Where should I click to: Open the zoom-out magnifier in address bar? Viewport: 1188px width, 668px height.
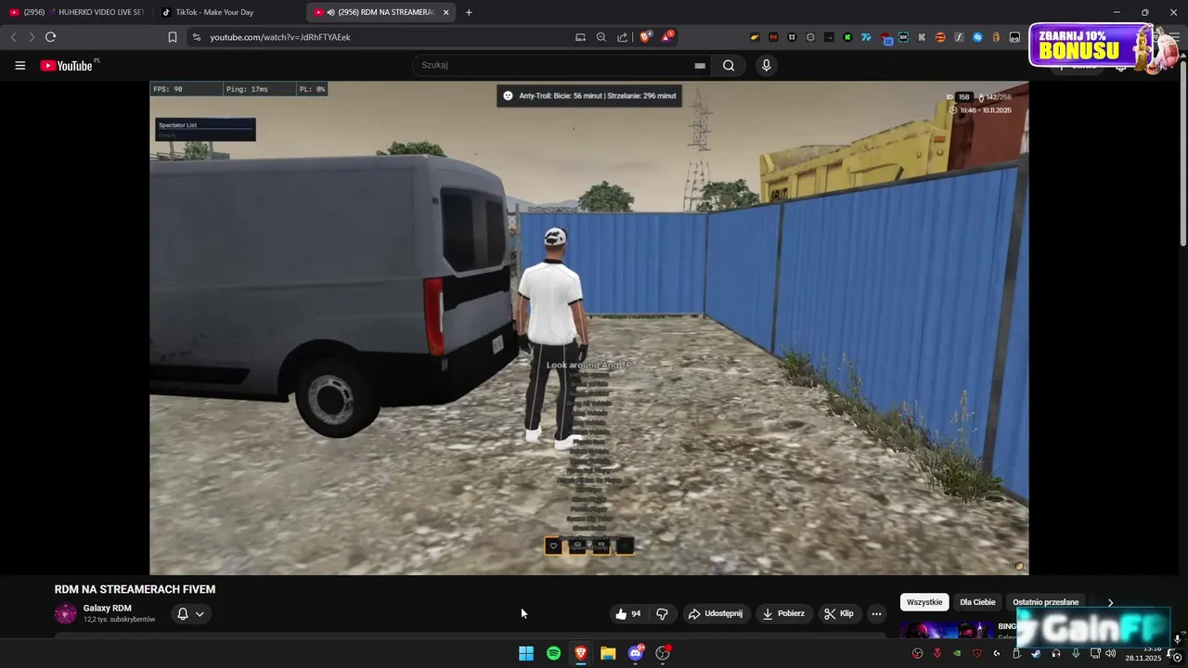601,37
